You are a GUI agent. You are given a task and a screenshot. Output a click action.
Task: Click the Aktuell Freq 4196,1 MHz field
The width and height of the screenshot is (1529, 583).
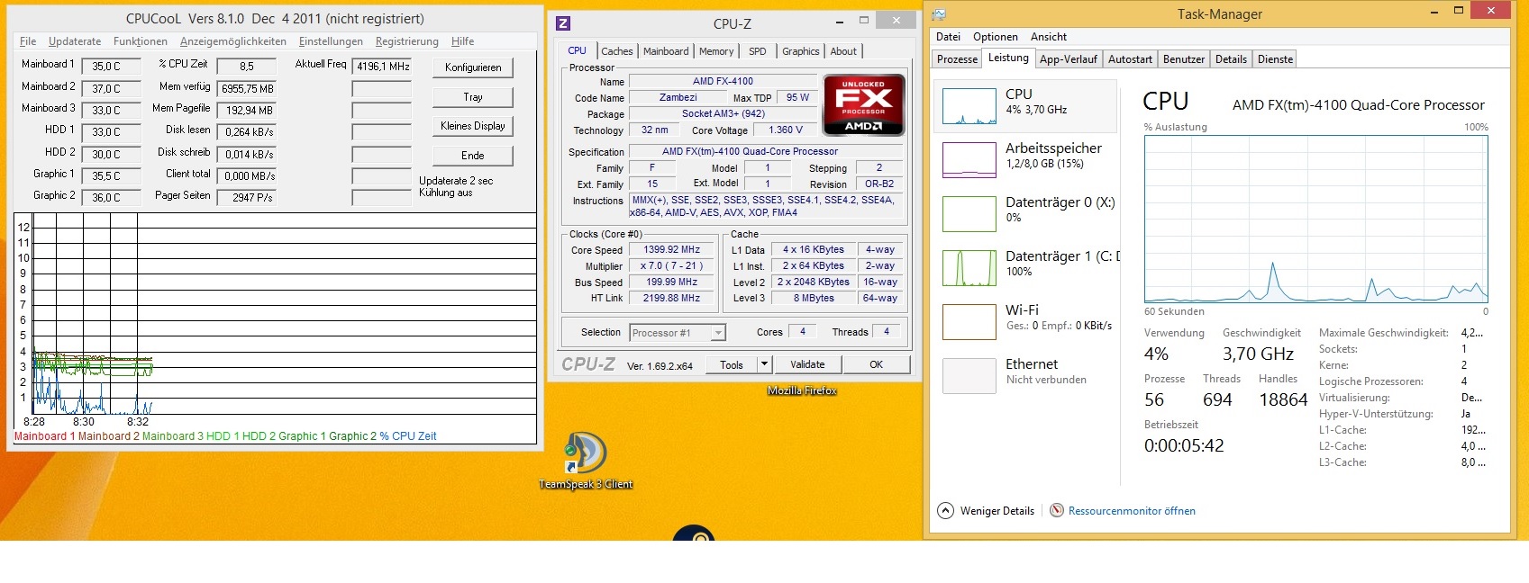pos(382,67)
